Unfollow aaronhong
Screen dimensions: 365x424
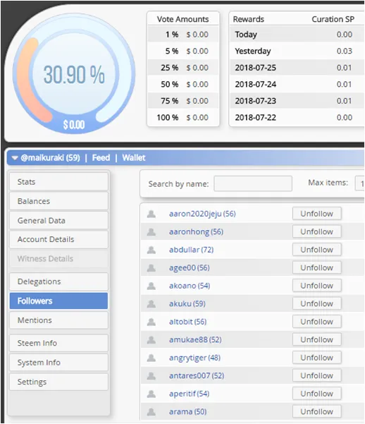click(x=316, y=231)
